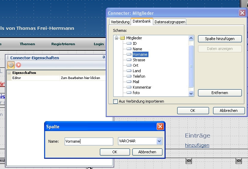Click the Mitglieder table icon in schema tree
Viewport: 248px width, 169px height.
click(122, 38)
